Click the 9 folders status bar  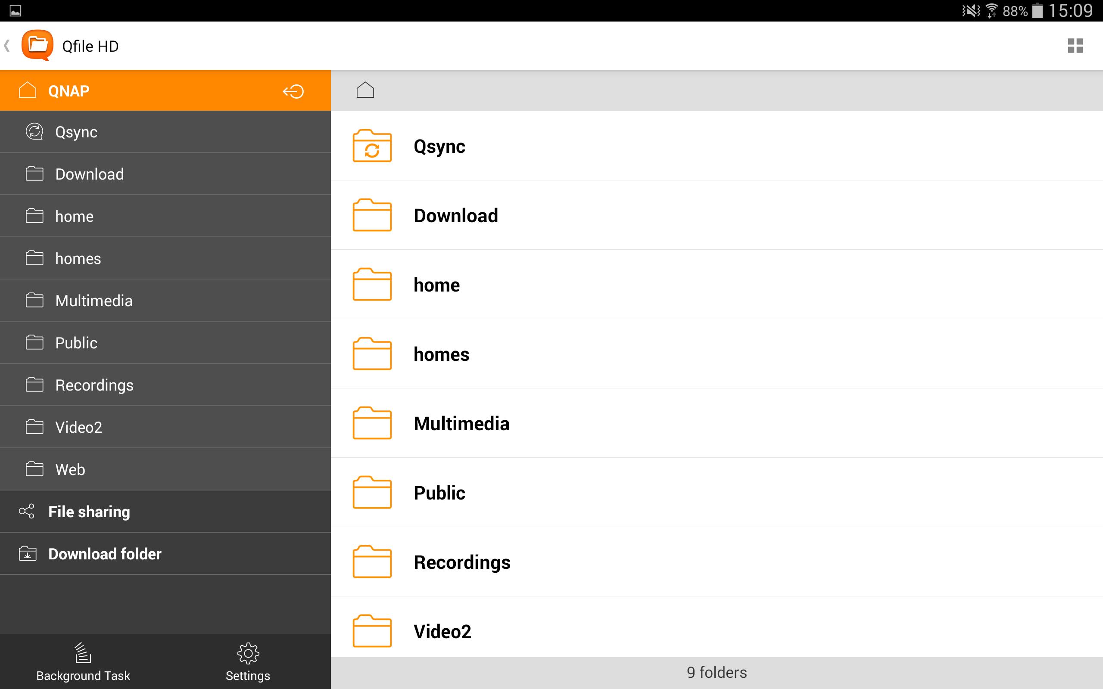716,672
